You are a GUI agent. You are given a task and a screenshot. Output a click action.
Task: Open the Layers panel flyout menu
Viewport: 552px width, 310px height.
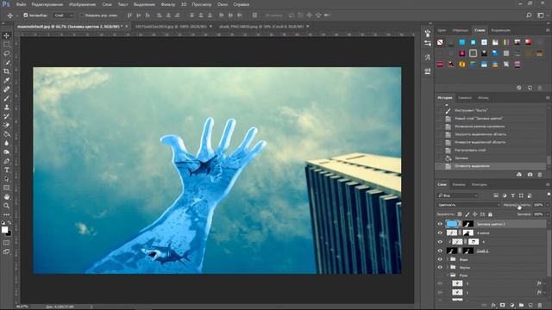coord(548,184)
